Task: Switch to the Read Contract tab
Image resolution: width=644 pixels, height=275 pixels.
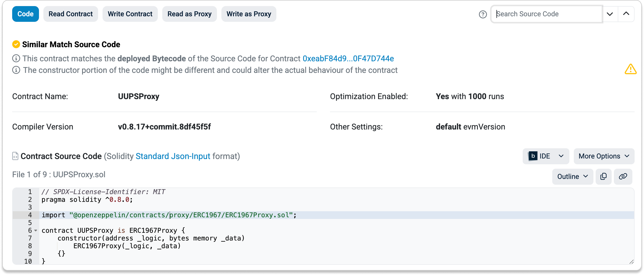Action: (x=70, y=14)
